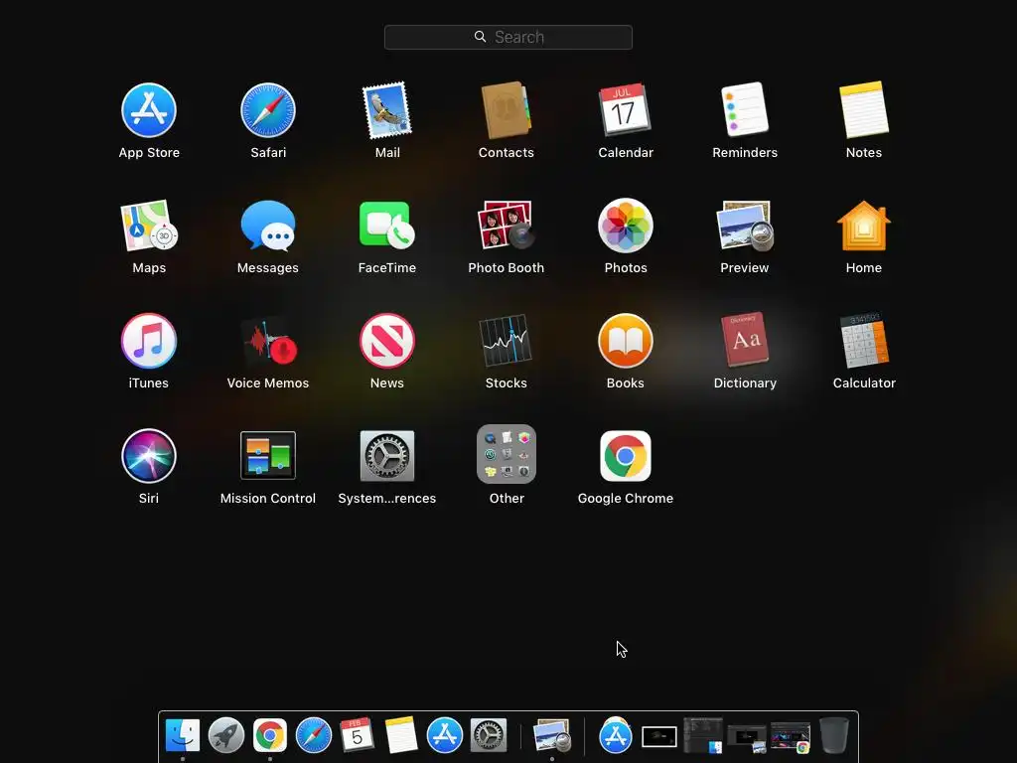1017x763 pixels.
Task: Open the Photo Booth app
Action: (x=506, y=225)
